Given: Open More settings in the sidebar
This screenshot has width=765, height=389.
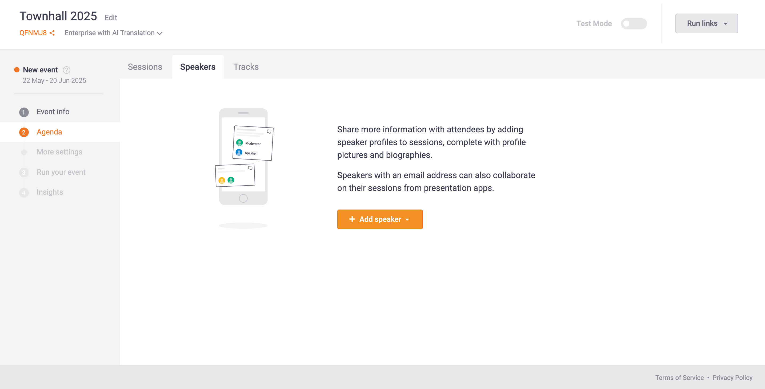Looking at the screenshot, I should pos(59,152).
